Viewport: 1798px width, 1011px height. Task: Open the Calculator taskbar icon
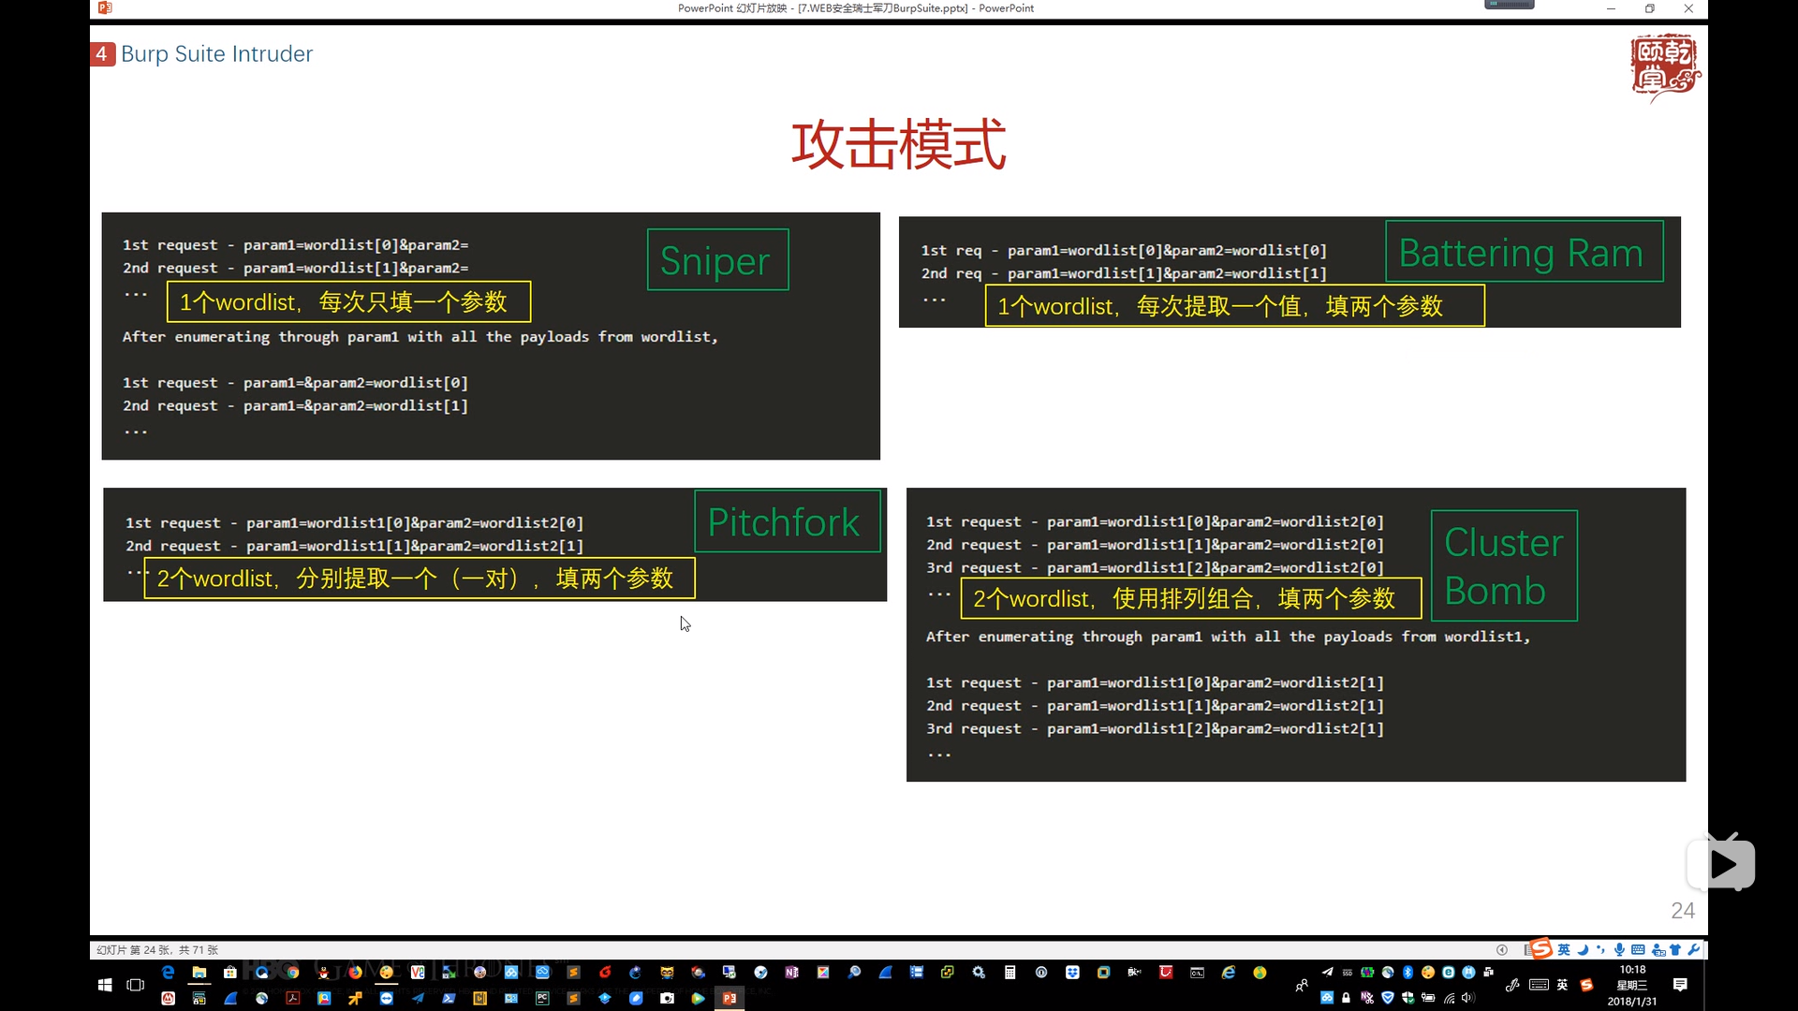[1010, 973]
